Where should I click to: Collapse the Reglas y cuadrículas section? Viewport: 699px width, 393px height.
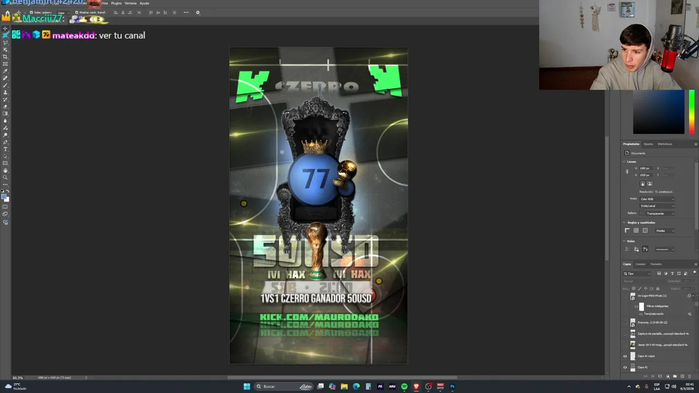pos(624,223)
